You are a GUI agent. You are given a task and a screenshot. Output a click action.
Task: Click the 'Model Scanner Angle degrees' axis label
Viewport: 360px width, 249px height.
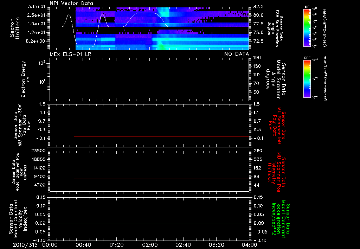pos(276,79)
